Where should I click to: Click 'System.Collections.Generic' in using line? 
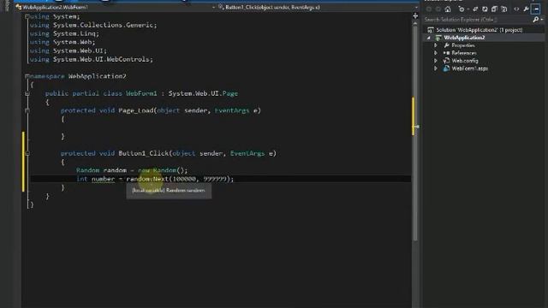point(103,25)
